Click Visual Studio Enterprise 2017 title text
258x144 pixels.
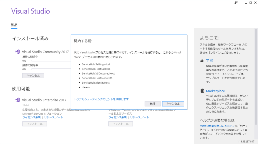click(44, 100)
